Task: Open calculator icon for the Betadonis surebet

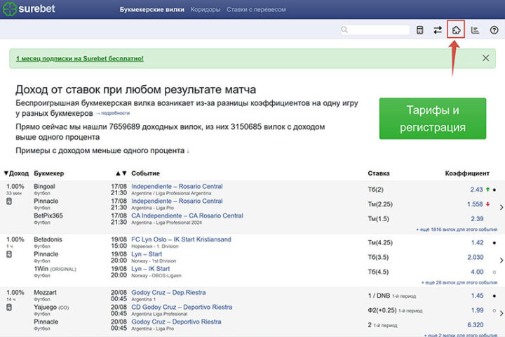Action: (9, 254)
